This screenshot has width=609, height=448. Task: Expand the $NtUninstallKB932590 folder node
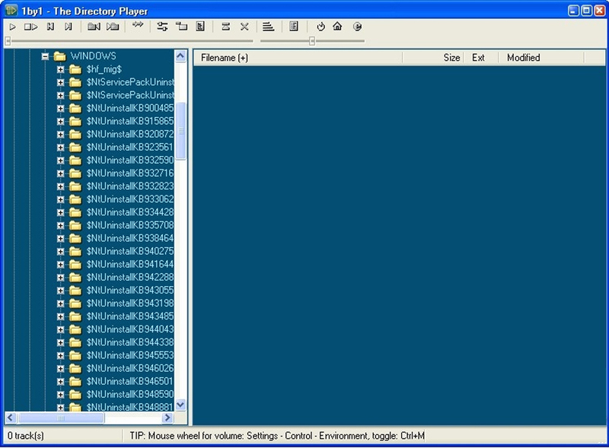pos(61,160)
